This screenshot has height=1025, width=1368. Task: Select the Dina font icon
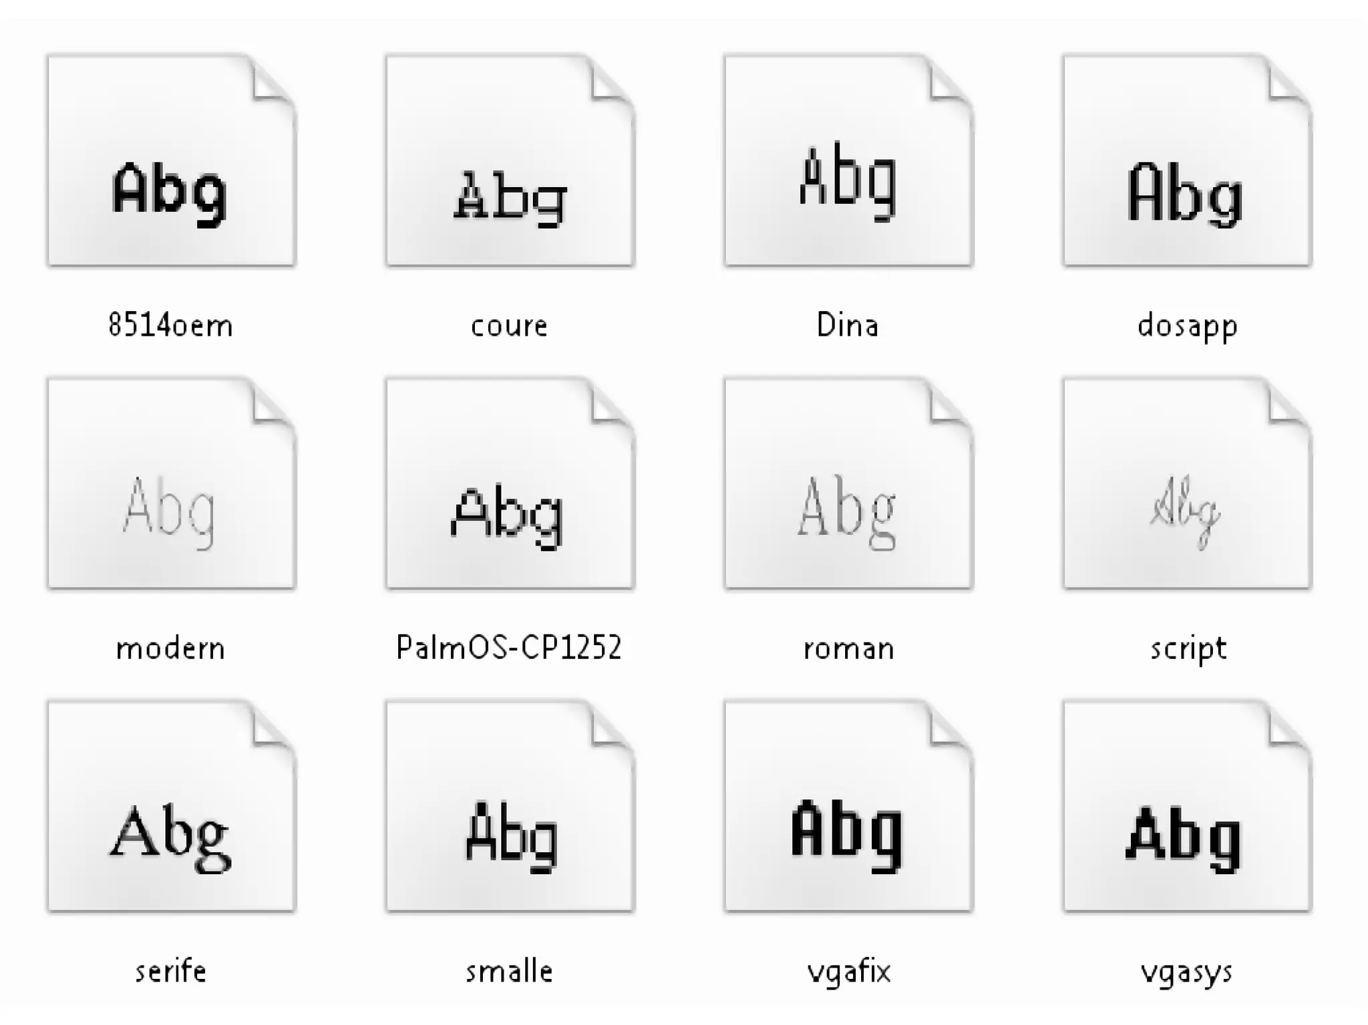pos(849,161)
